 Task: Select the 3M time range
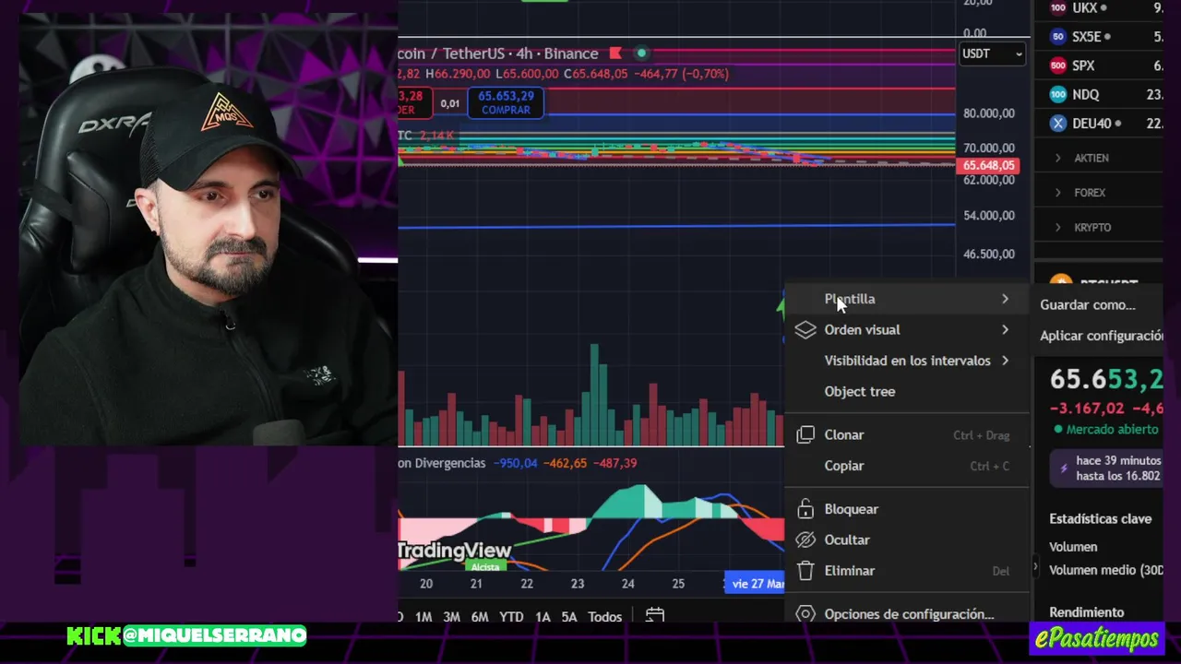click(x=451, y=617)
